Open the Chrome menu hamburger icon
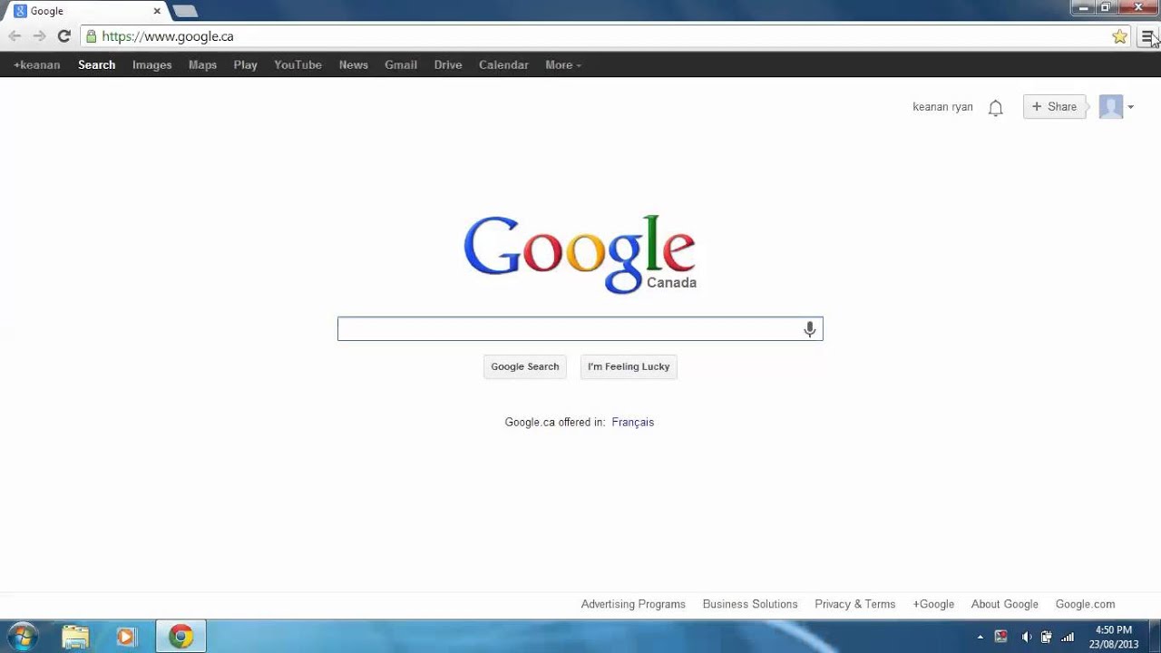1161x653 pixels. (x=1146, y=36)
